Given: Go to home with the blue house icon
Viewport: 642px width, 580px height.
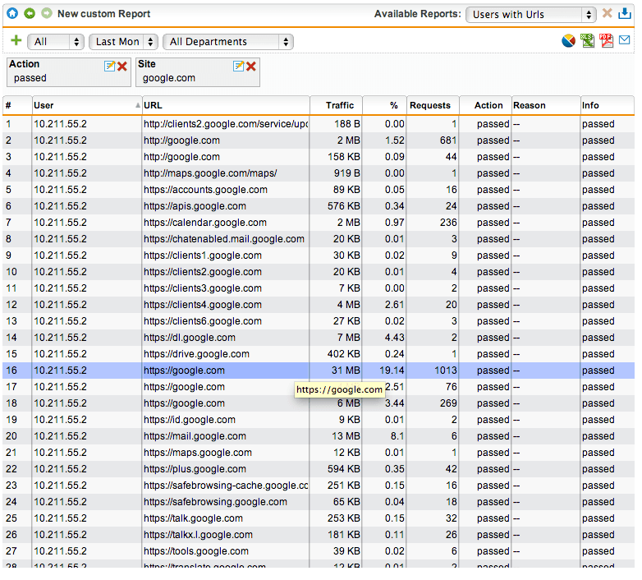Looking at the screenshot, I should pos(12,13).
